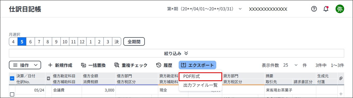Expand the 絞り込み filter panel
The width and height of the screenshot is (353, 98).
pos(176,53)
